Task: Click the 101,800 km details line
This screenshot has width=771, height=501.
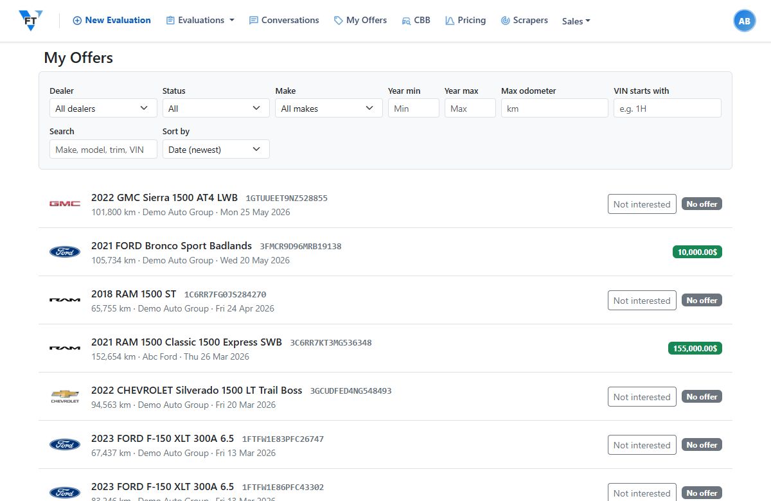Action: tap(191, 212)
